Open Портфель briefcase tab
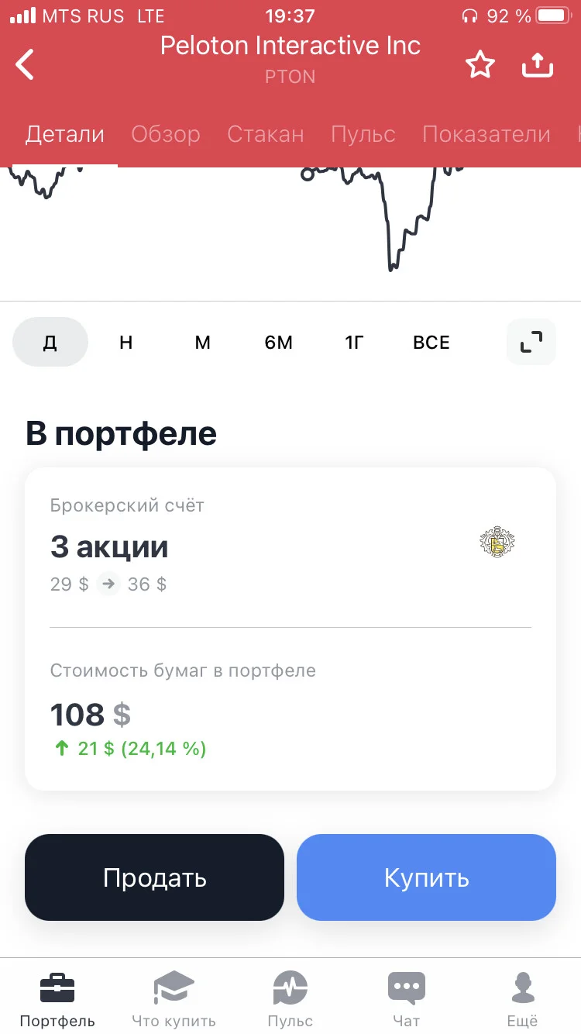The height and width of the screenshot is (1034, 581). click(57, 999)
